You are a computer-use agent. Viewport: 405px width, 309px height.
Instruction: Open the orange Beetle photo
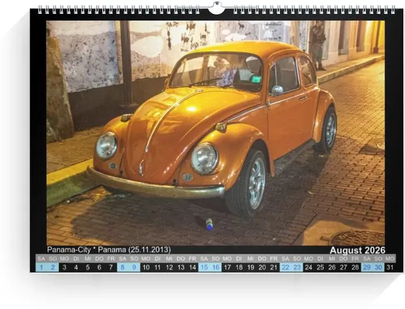click(x=215, y=133)
